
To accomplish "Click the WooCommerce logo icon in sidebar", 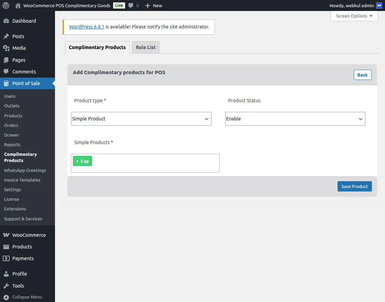I will pos(6,235).
